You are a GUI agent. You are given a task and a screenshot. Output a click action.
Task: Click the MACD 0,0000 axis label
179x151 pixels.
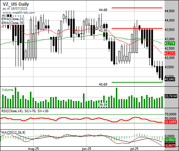170,136
